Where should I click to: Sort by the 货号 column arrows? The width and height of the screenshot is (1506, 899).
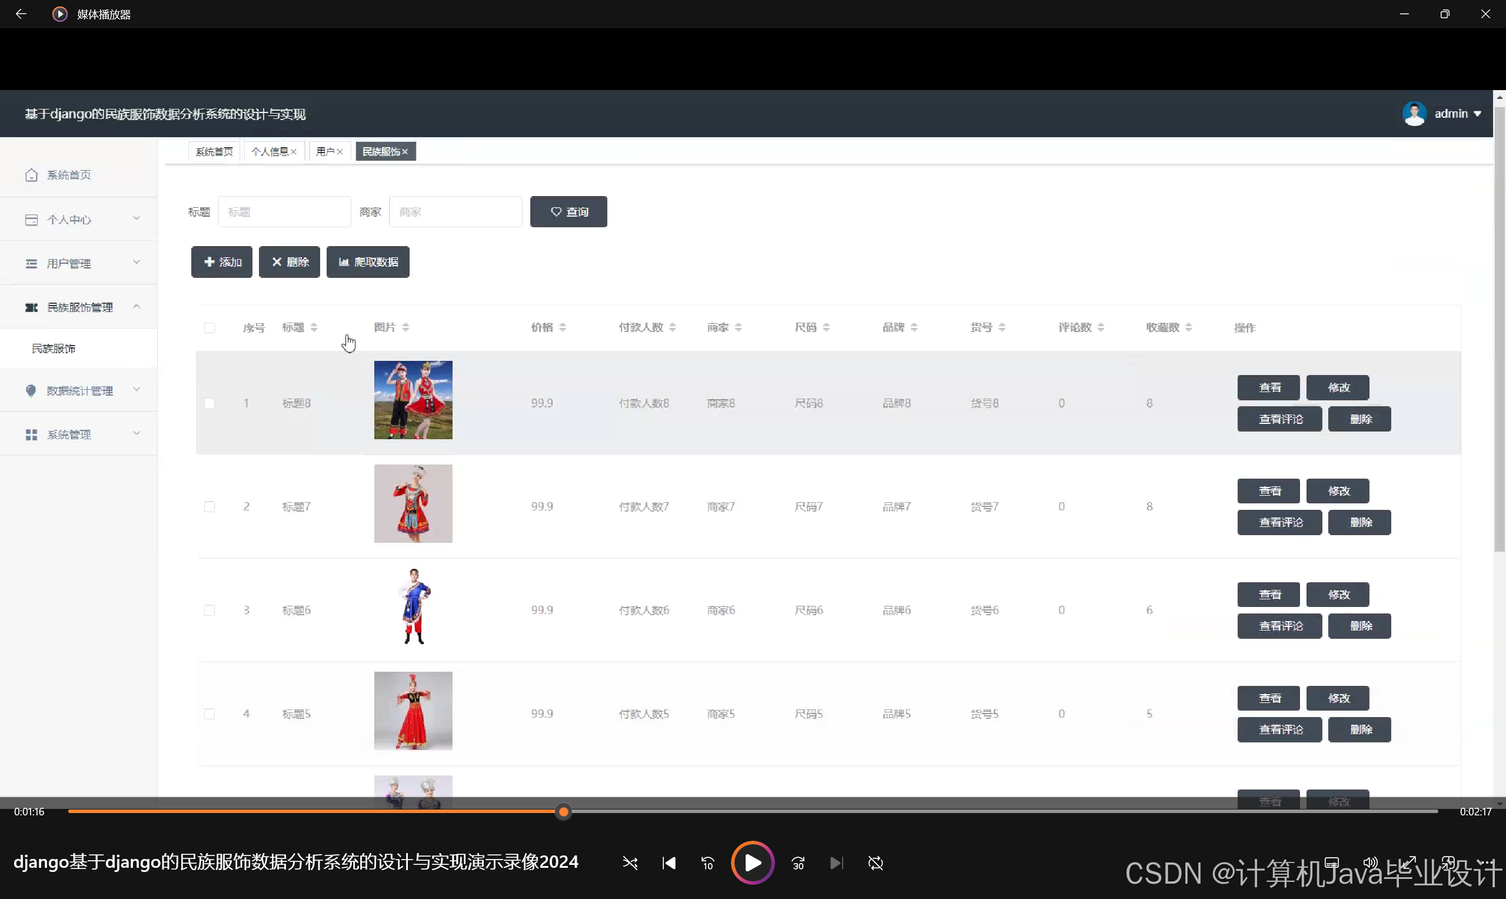coord(1002,327)
